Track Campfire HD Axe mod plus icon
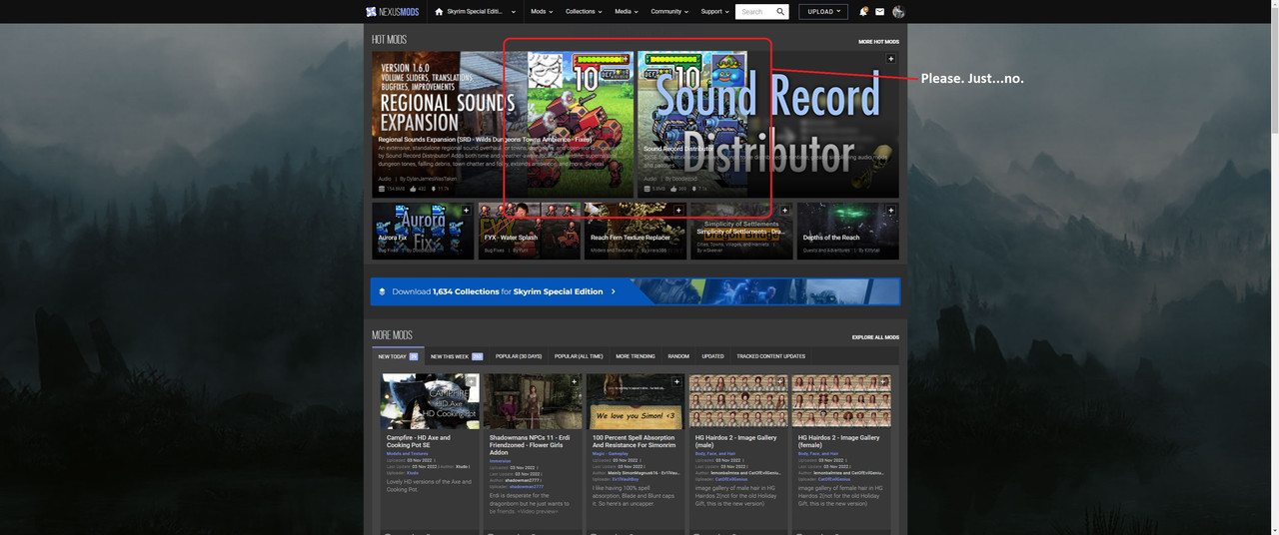 pyautogui.click(x=472, y=381)
